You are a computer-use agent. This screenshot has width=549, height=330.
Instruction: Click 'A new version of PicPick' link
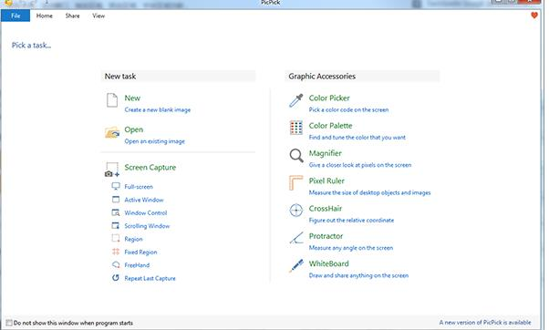[485, 323]
